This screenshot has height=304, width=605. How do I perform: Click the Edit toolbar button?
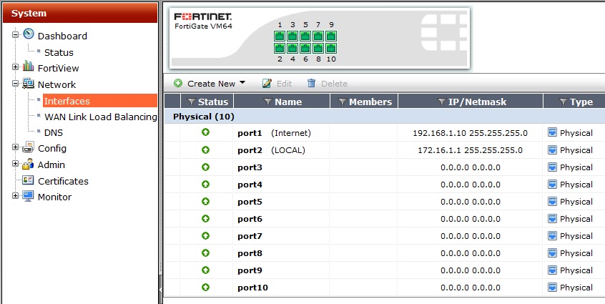pos(277,84)
